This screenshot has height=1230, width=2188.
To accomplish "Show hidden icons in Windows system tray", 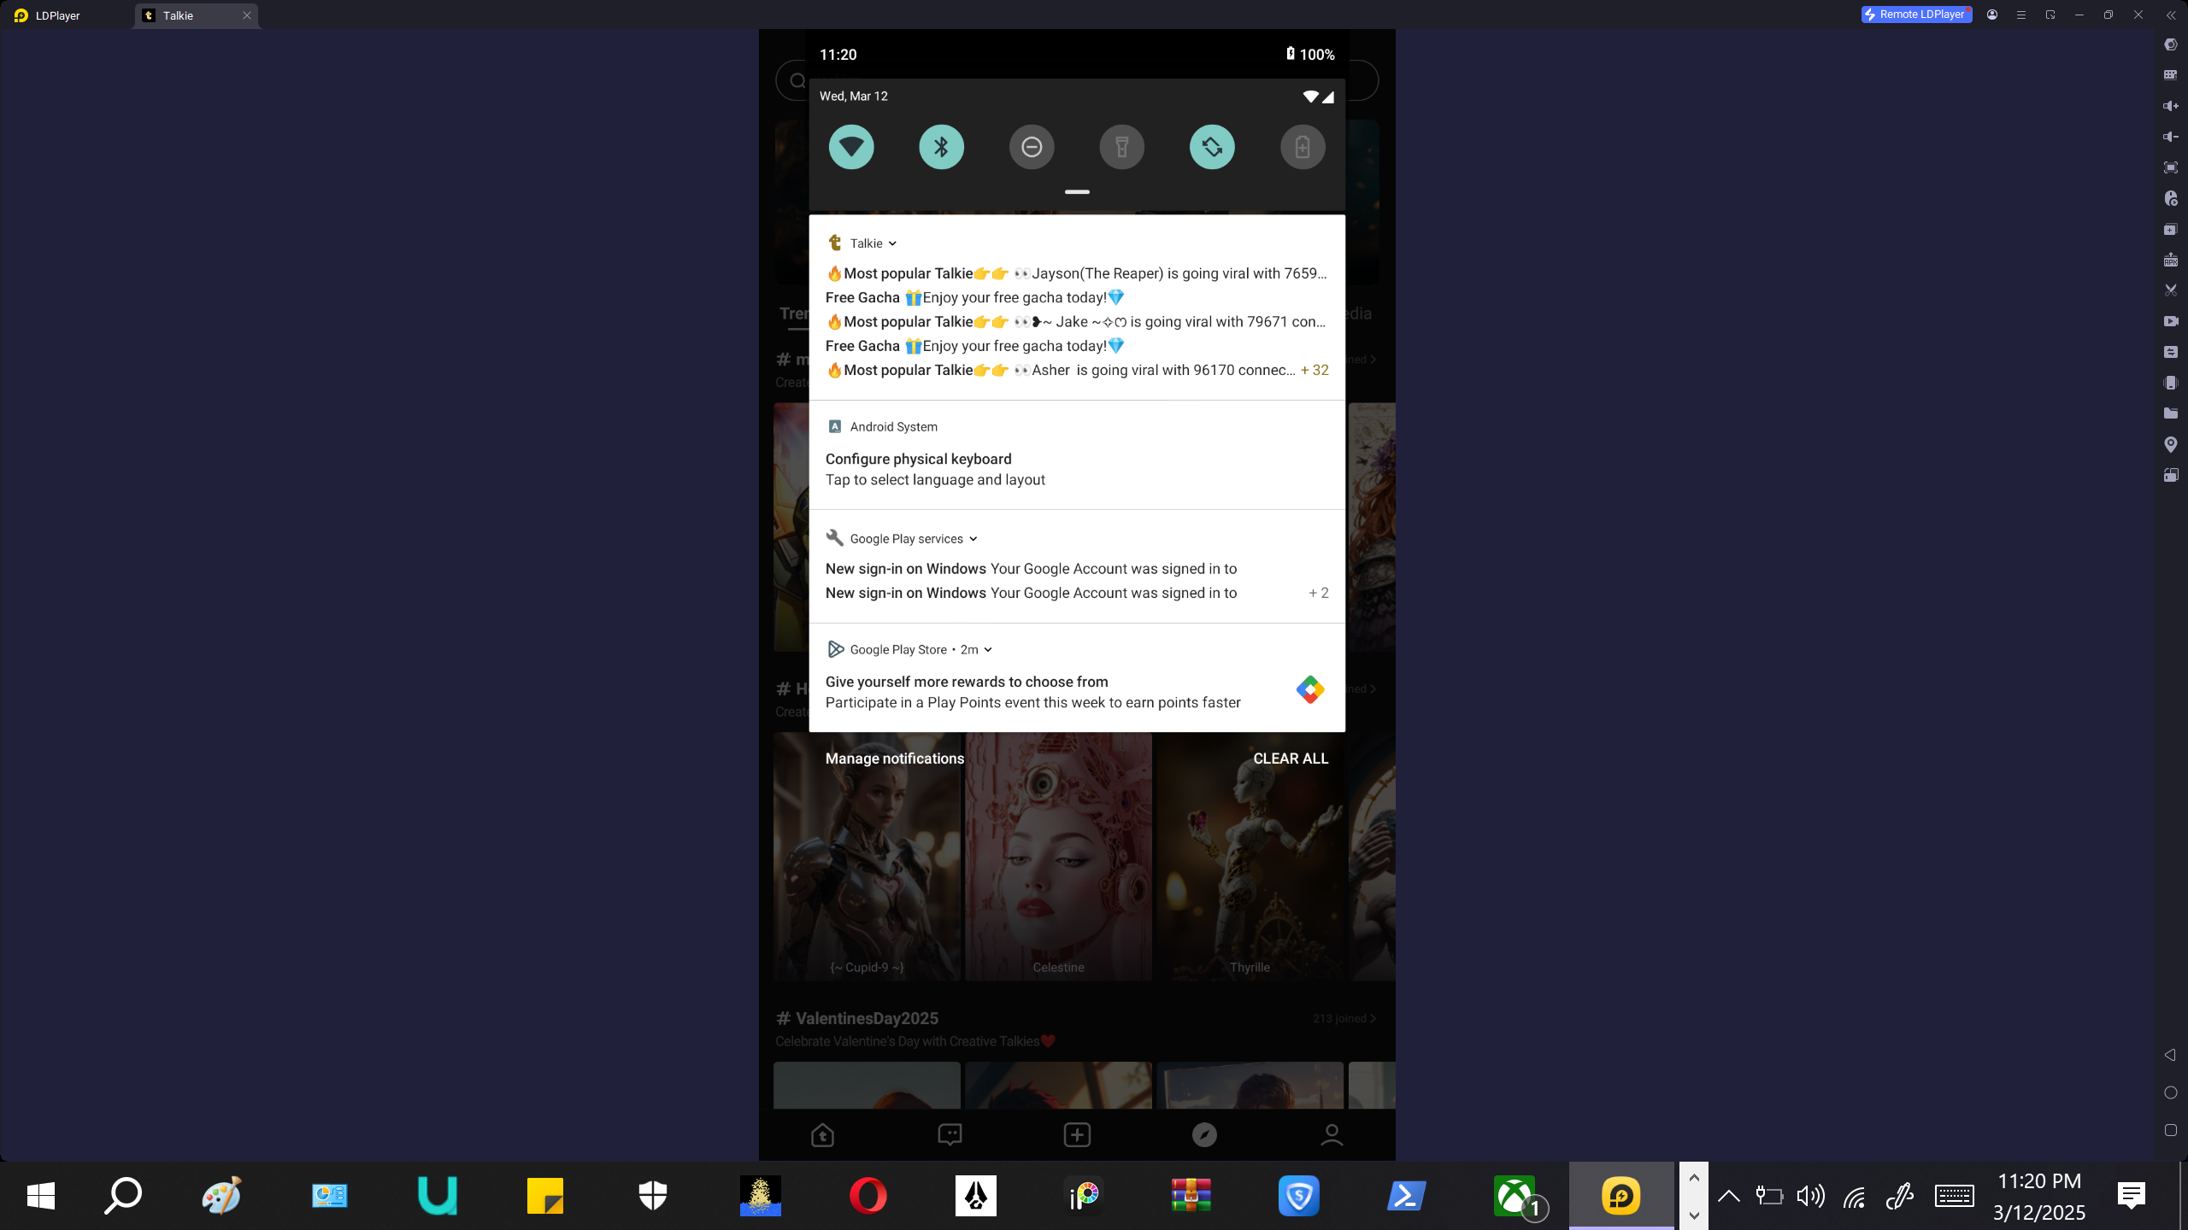I will point(1728,1196).
